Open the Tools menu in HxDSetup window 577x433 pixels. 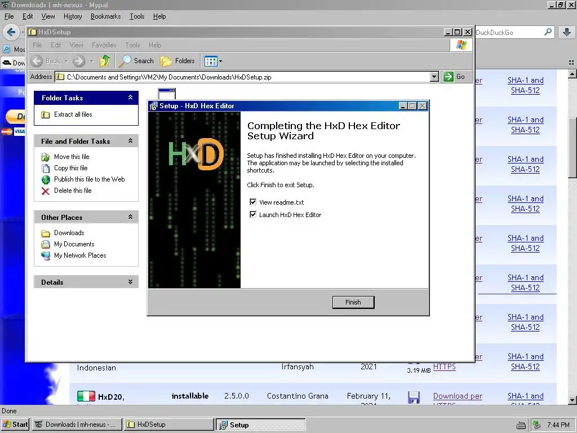click(x=132, y=45)
